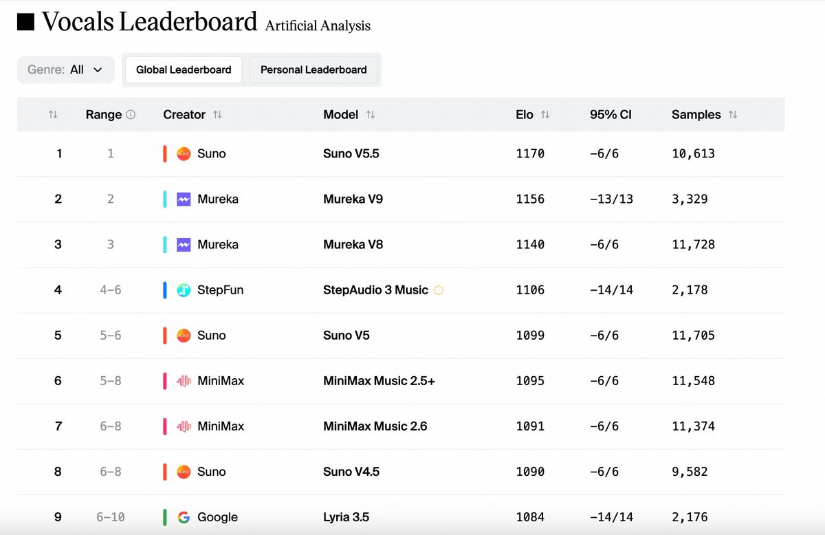
Task: Click the Elo value 1156
Action: click(x=530, y=199)
